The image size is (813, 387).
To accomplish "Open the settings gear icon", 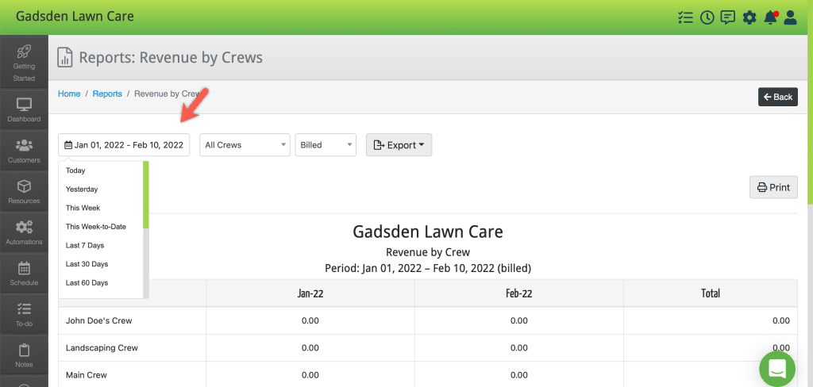I will [749, 17].
